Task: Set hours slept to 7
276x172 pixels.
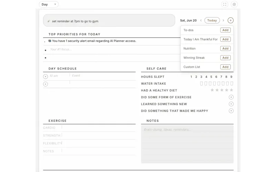Action: coord(221,77)
